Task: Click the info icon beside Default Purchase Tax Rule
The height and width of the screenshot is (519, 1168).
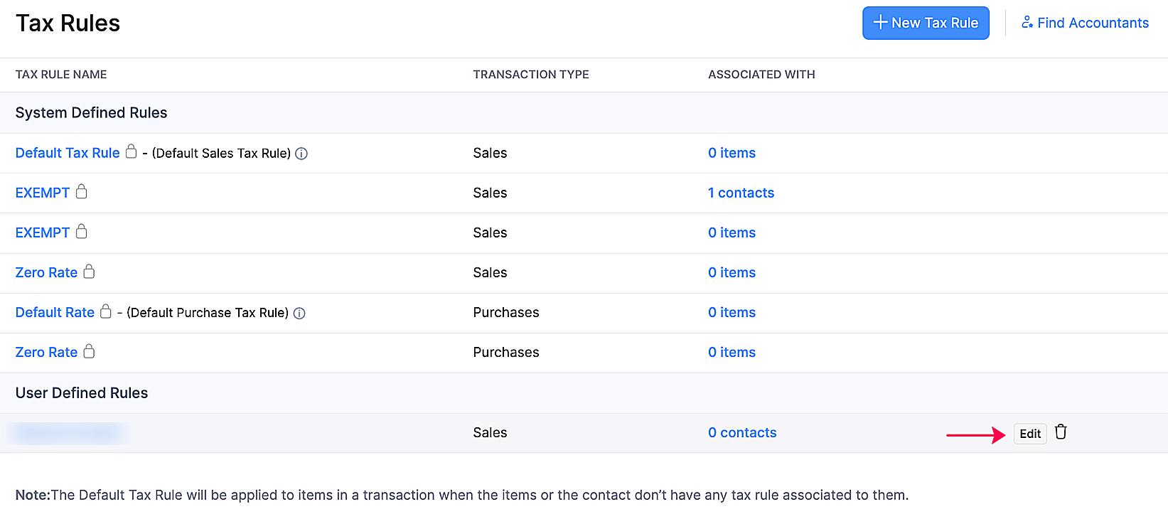Action: coord(299,313)
